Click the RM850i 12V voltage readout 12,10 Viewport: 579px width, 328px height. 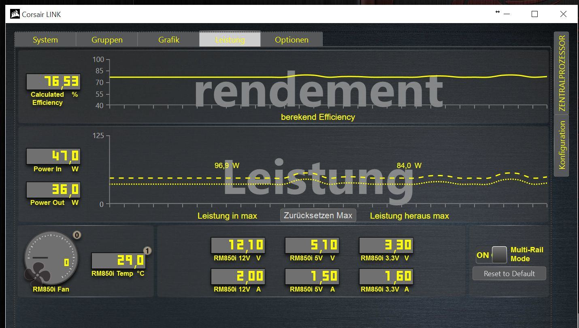pyautogui.click(x=238, y=245)
